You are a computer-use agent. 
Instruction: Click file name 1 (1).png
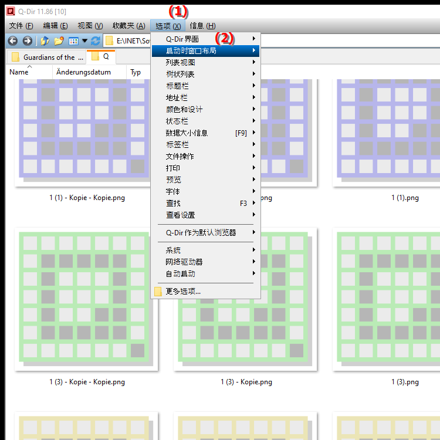click(x=405, y=198)
